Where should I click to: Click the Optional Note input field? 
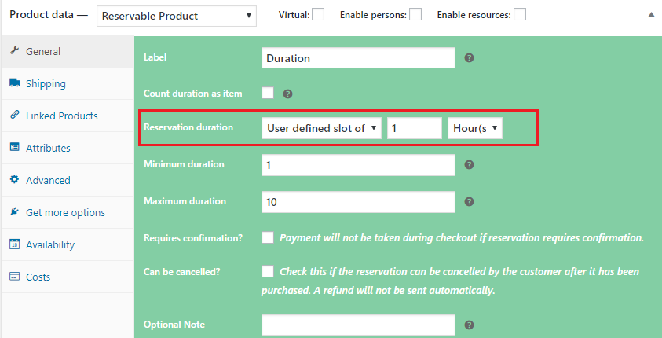pyautogui.click(x=358, y=325)
